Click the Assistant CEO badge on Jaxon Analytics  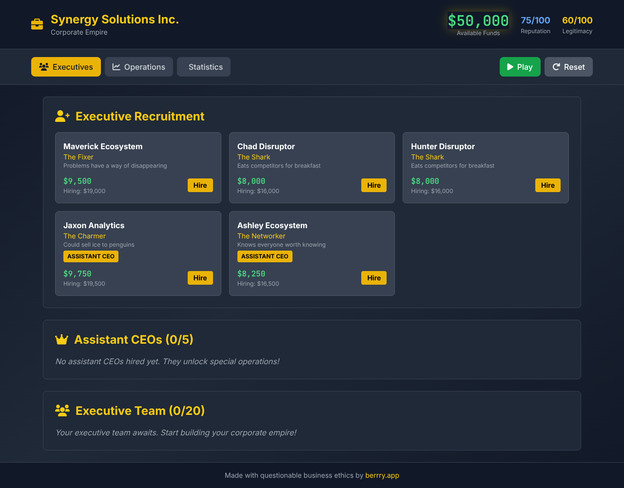[91, 256]
